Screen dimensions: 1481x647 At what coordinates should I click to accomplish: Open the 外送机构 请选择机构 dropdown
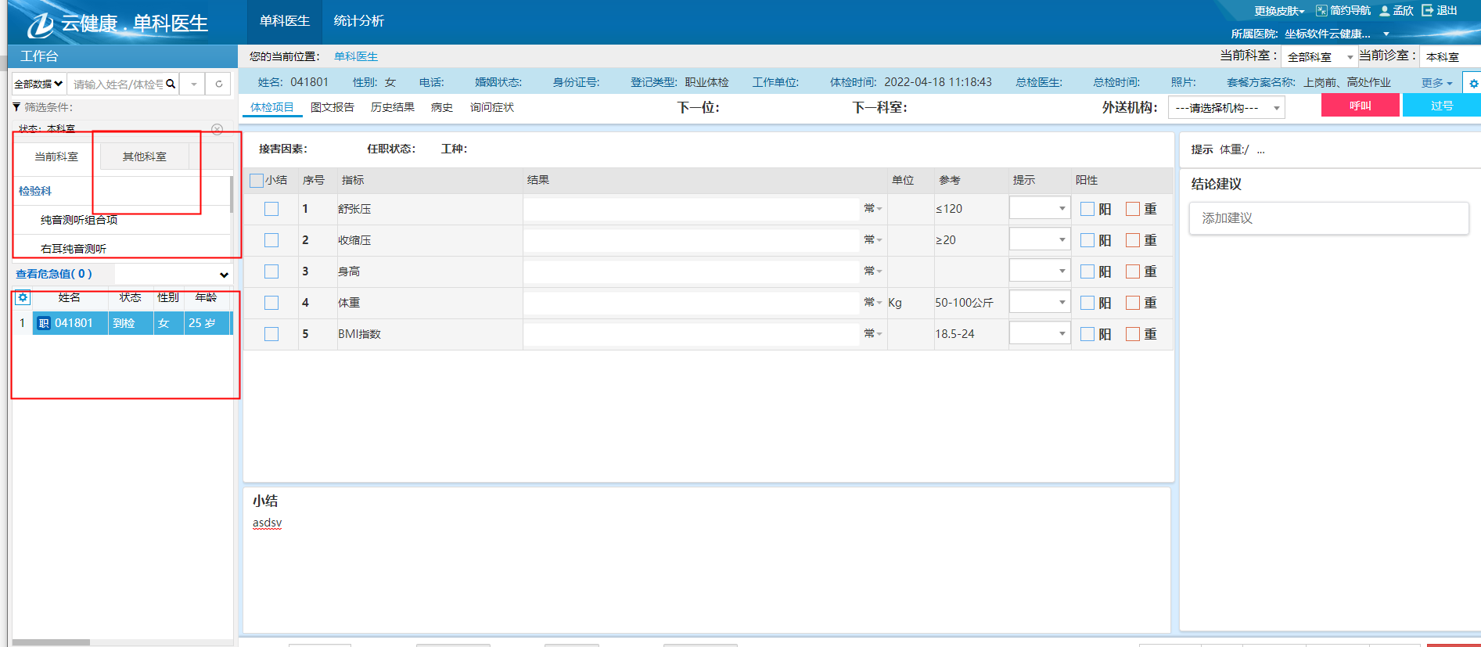click(x=1226, y=108)
